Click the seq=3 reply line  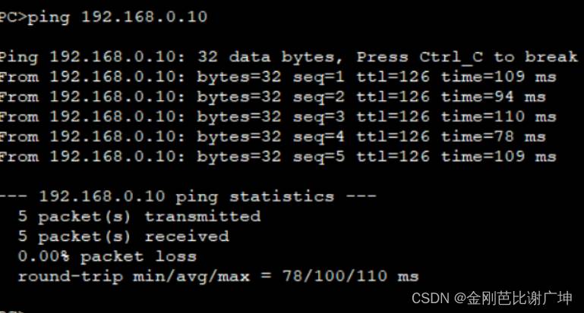[x=278, y=117]
